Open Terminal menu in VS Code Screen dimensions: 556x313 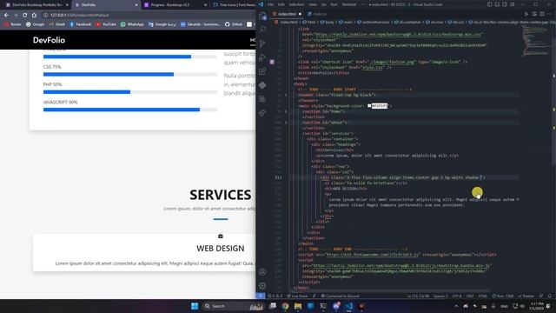pos(349,4)
